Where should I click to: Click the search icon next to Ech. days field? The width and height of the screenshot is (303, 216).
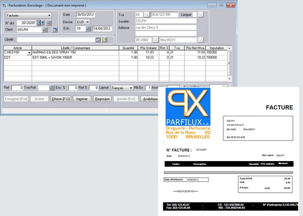(x=88, y=29)
